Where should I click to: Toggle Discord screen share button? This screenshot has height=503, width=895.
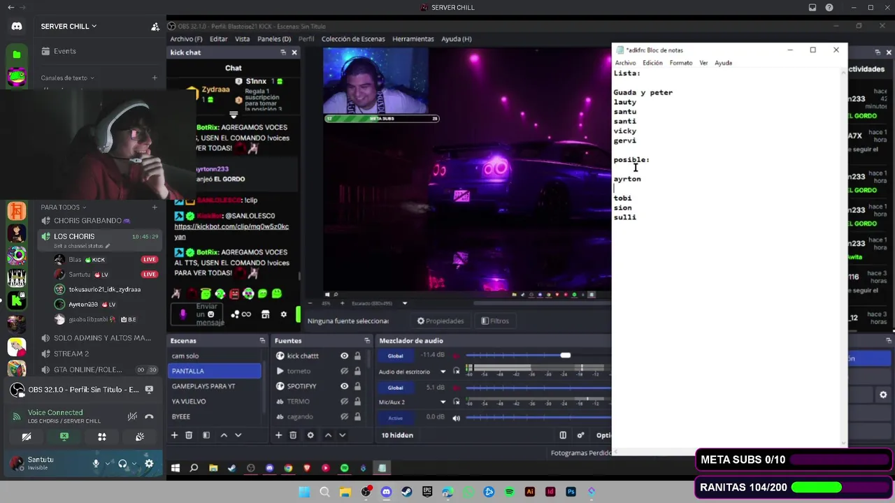click(x=64, y=437)
